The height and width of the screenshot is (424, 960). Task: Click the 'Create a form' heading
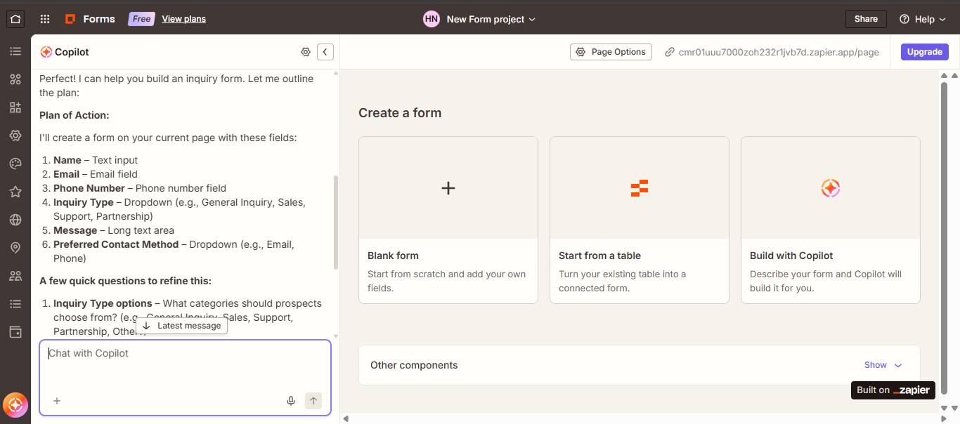400,113
